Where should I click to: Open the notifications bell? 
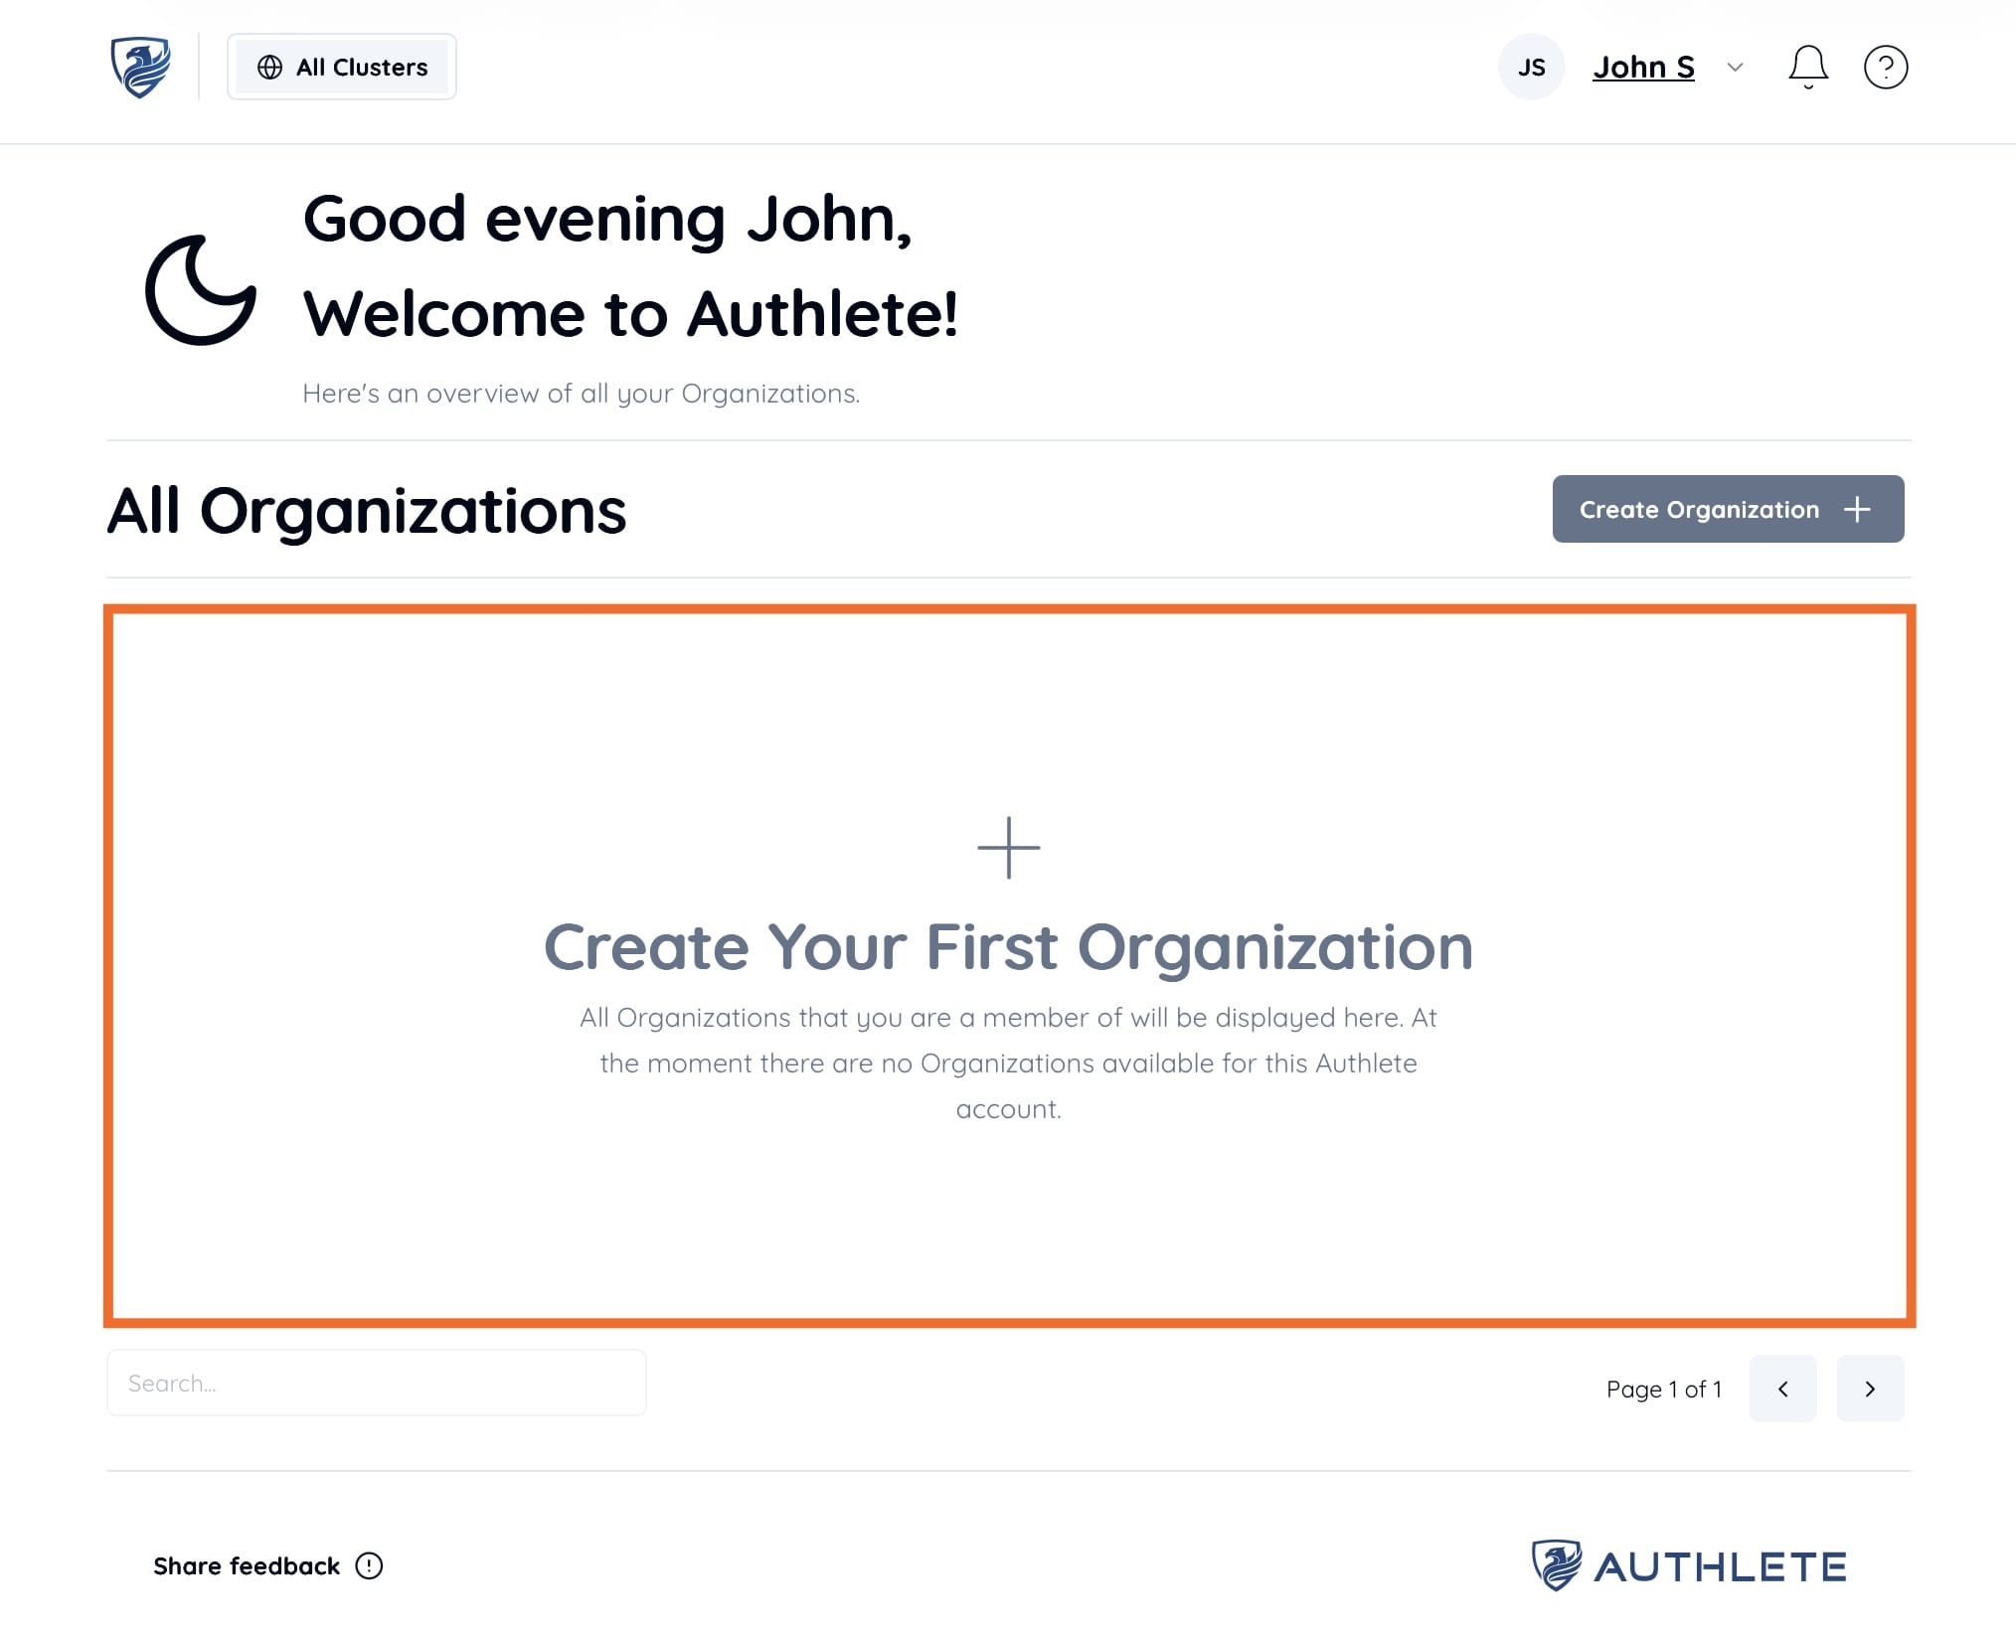click(x=1807, y=68)
